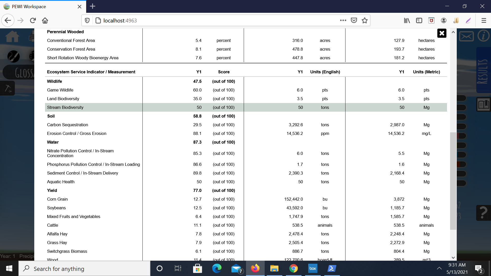Open the glossary book icon
This screenshot has height=276, width=491.
[483, 104]
